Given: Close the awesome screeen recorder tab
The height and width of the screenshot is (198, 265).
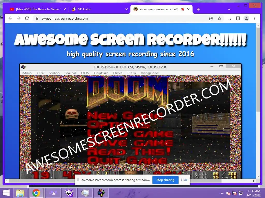Looking at the screenshot, I should 188,9.
